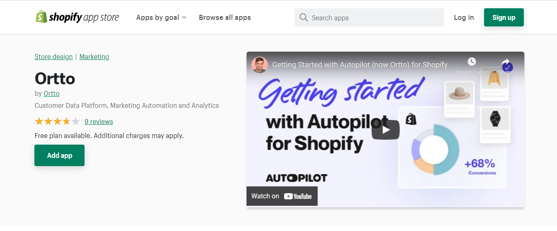Open the video title link
The image size is (557, 231).
360,65
